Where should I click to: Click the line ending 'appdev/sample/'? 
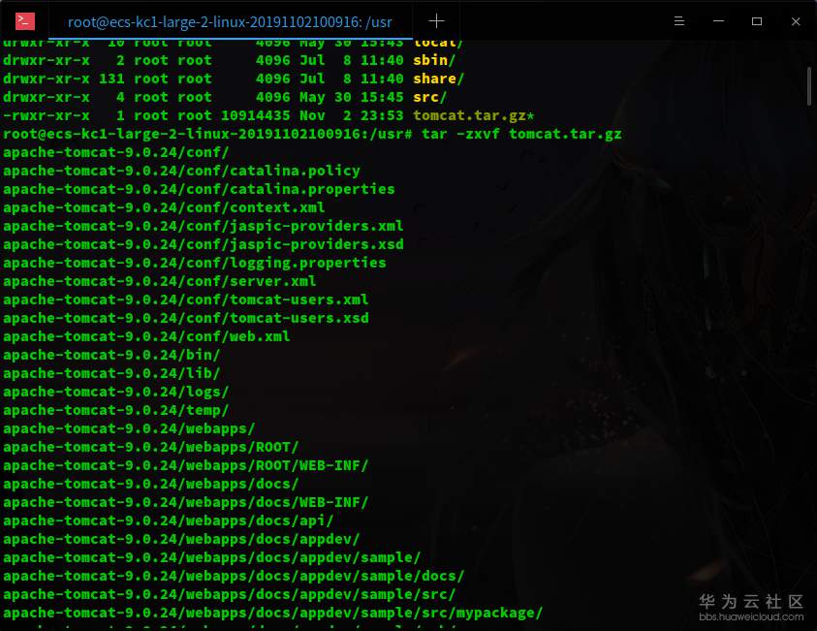coord(212,557)
